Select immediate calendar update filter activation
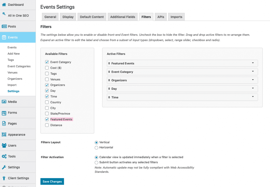Image resolution: width=270 pixels, height=187 pixels. tap(97, 157)
